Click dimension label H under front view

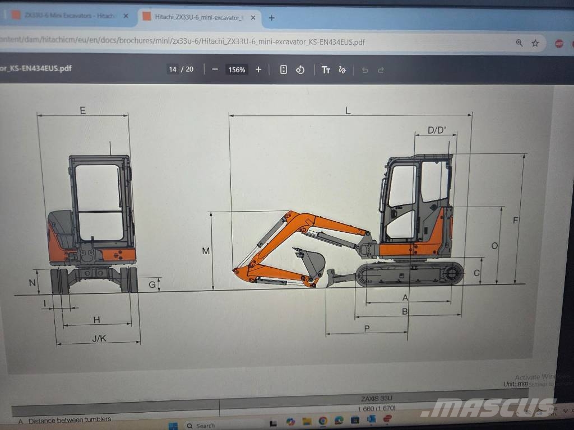(96, 320)
